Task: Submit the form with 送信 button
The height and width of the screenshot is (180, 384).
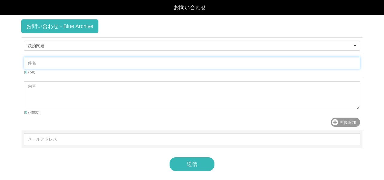Action: coord(192,164)
